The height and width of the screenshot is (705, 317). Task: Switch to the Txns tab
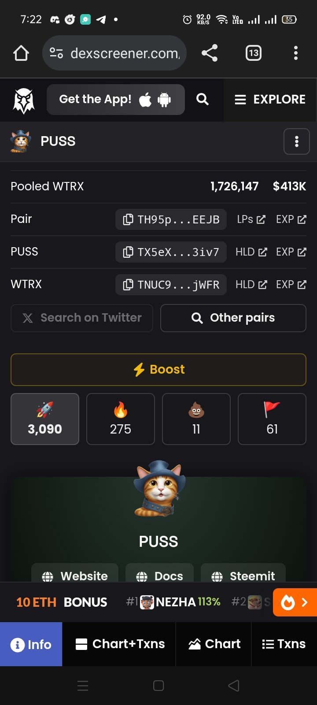[x=284, y=644]
